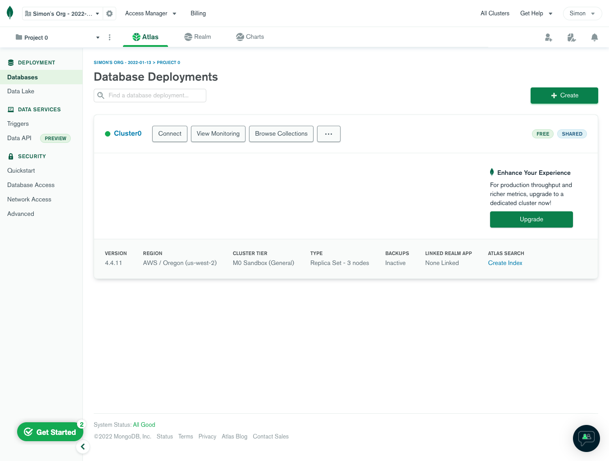609x461 pixels.
Task: Focus the Find a database deployment field
Action: point(150,96)
